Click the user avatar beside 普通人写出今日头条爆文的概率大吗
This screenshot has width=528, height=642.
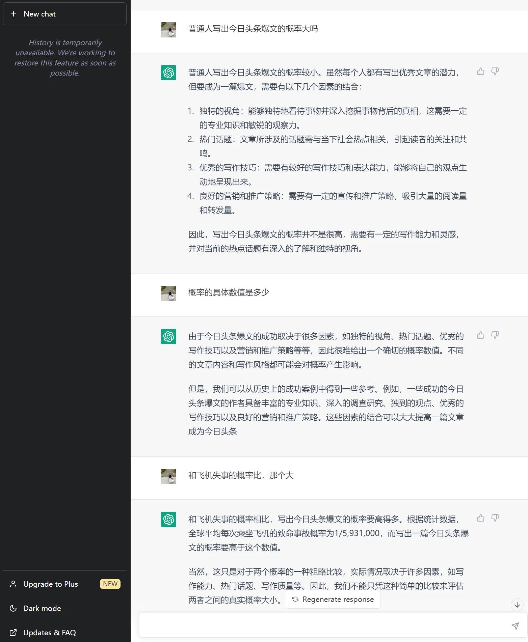(168, 30)
